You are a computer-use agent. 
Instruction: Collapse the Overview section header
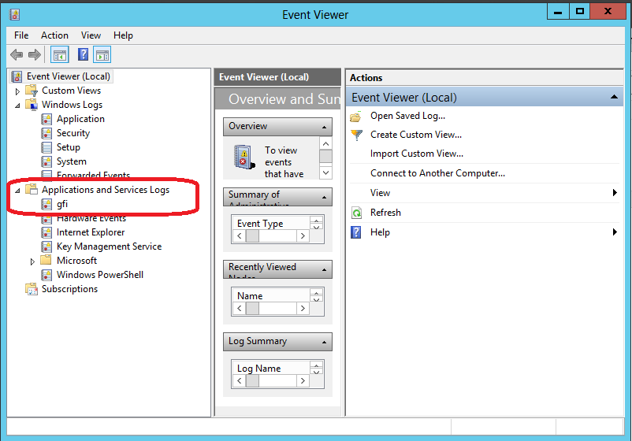tap(325, 127)
